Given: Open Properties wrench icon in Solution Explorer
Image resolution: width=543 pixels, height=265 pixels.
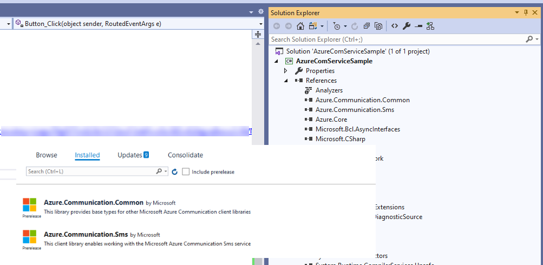Looking at the screenshot, I should tap(407, 26).
